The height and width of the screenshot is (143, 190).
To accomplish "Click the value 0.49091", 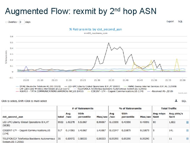I will (x=145, y=122).
